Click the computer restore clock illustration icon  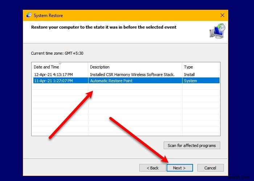[217, 31]
